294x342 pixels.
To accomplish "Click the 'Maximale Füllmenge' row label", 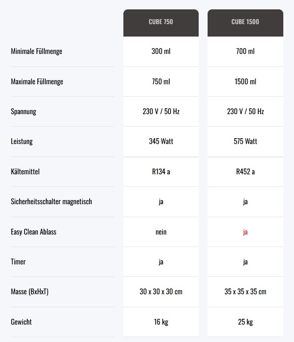I will 37,81.
